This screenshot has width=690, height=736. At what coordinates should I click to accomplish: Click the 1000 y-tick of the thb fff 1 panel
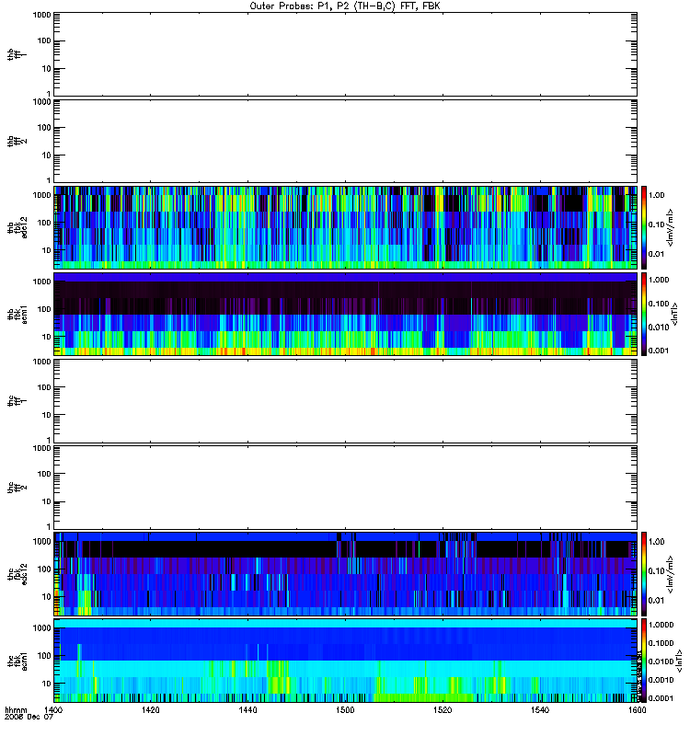tap(41, 15)
